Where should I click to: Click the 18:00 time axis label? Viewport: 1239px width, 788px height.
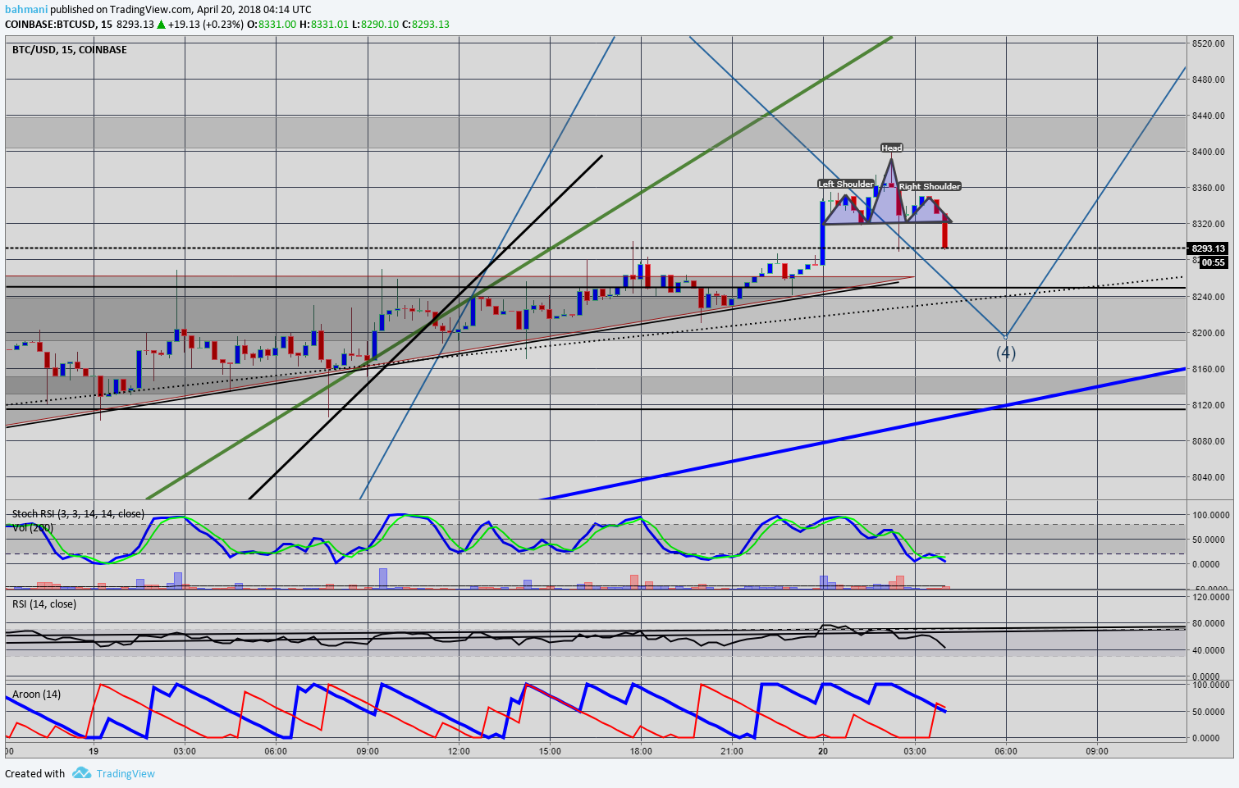click(641, 751)
